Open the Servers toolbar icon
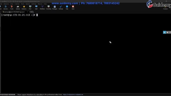This screenshot has height=96, width=171. 6,7
